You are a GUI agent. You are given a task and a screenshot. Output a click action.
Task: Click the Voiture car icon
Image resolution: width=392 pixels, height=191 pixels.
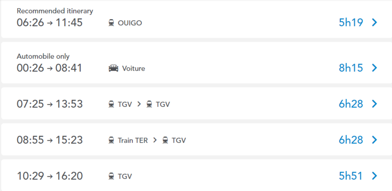tap(113, 68)
